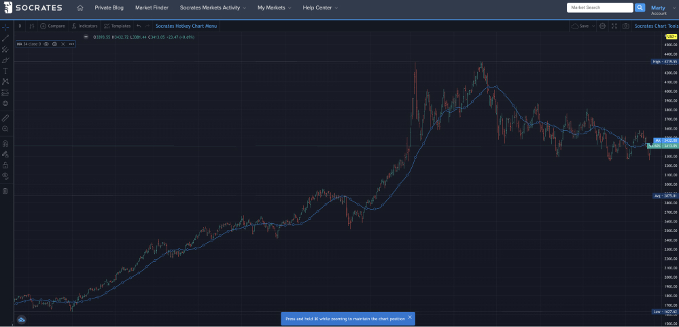
Task: Click the Save chart layout button
Action: click(580, 26)
